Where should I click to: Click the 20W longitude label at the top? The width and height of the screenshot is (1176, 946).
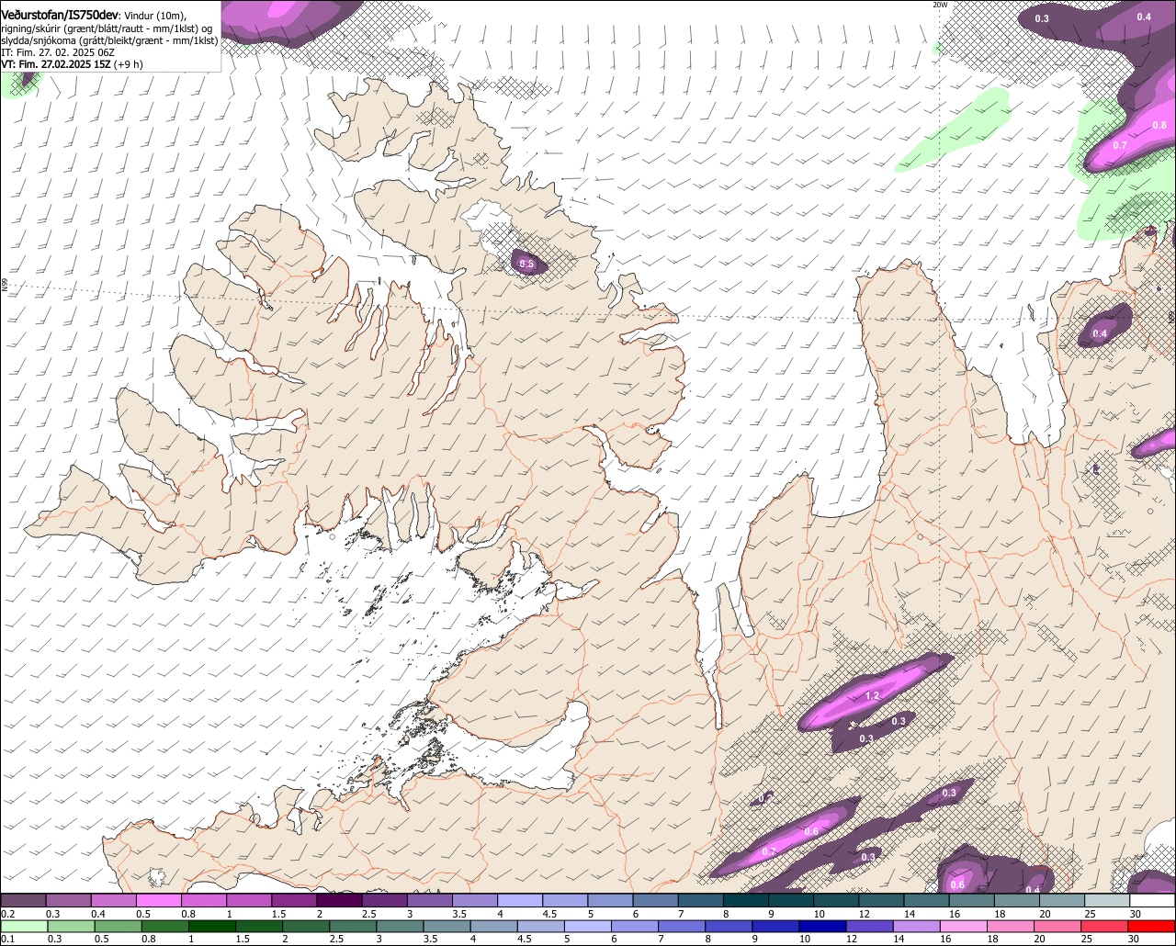[x=940, y=5]
